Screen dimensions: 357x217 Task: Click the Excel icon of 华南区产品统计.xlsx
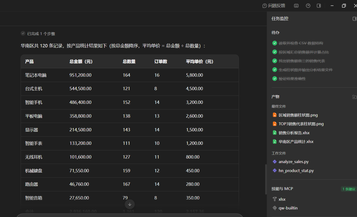point(275,141)
